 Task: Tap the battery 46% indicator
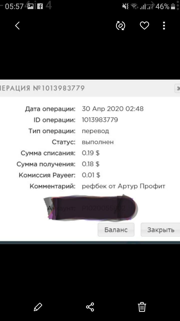[165, 6]
